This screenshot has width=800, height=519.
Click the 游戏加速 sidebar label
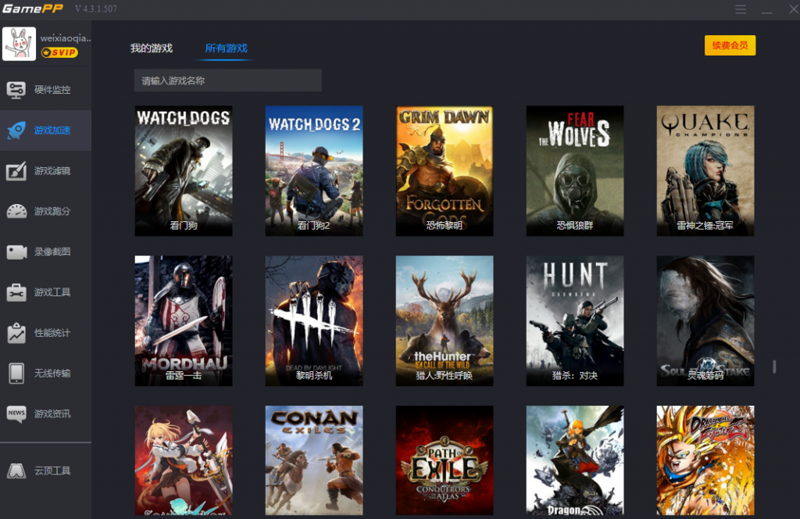[52, 130]
